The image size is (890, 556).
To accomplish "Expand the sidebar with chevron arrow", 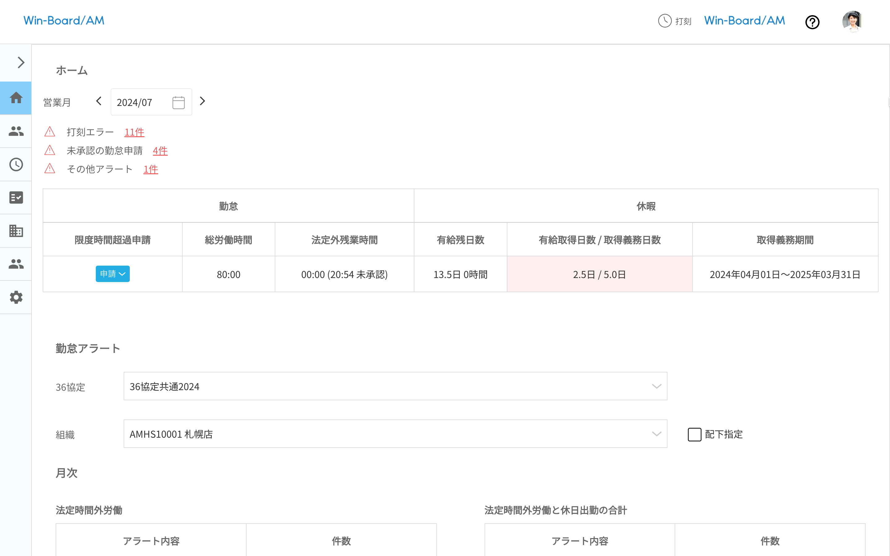I will 21,62.
